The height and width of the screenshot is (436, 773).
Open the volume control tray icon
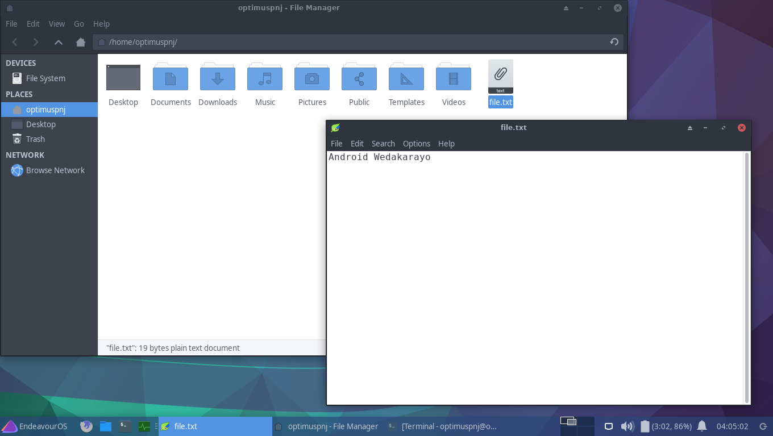(x=627, y=426)
